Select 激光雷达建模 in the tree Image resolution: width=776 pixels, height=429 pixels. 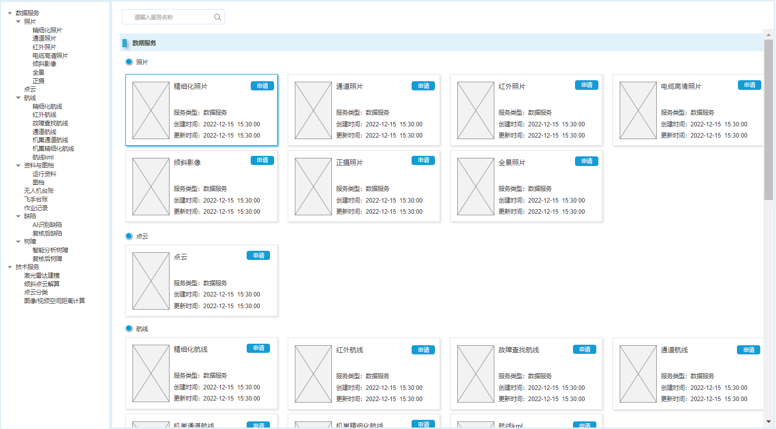[x=42, y=276]
